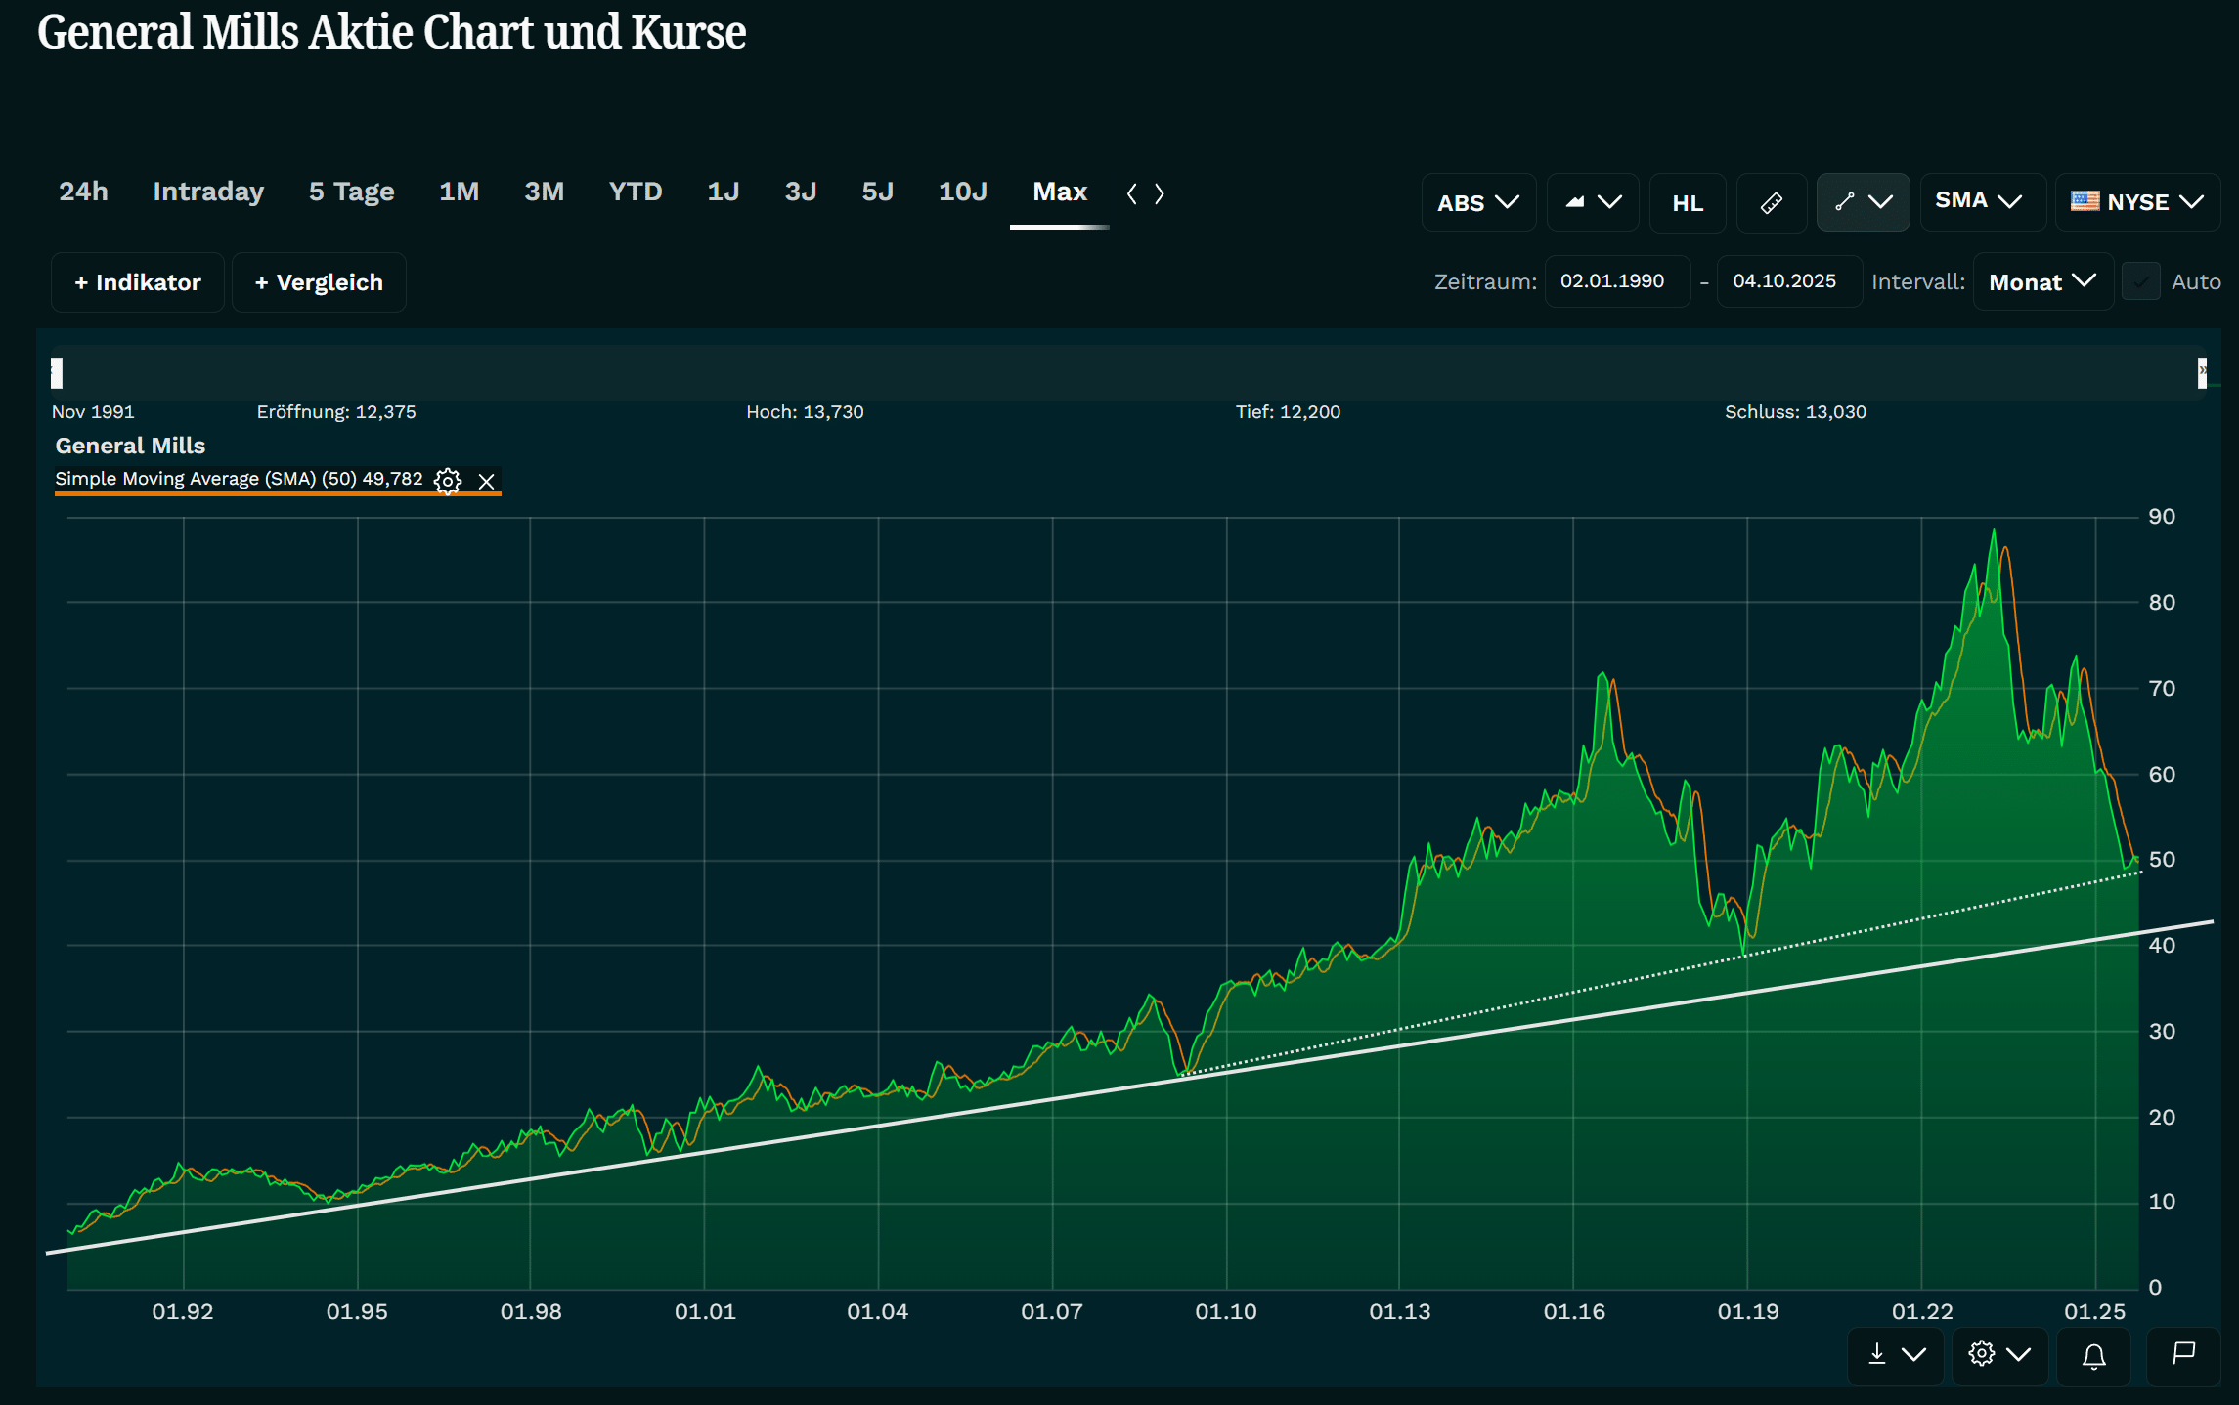This screenshot has width=2239, height=1405.
Task: Open the NYSE exchange dropdown
Action: pyautogui.click(x=2136, y=202)
